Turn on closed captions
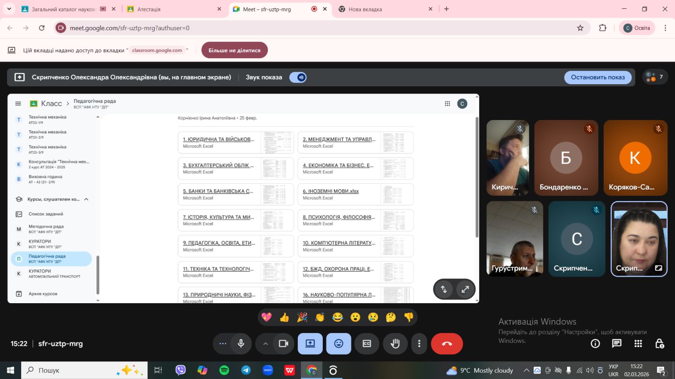 367,344
